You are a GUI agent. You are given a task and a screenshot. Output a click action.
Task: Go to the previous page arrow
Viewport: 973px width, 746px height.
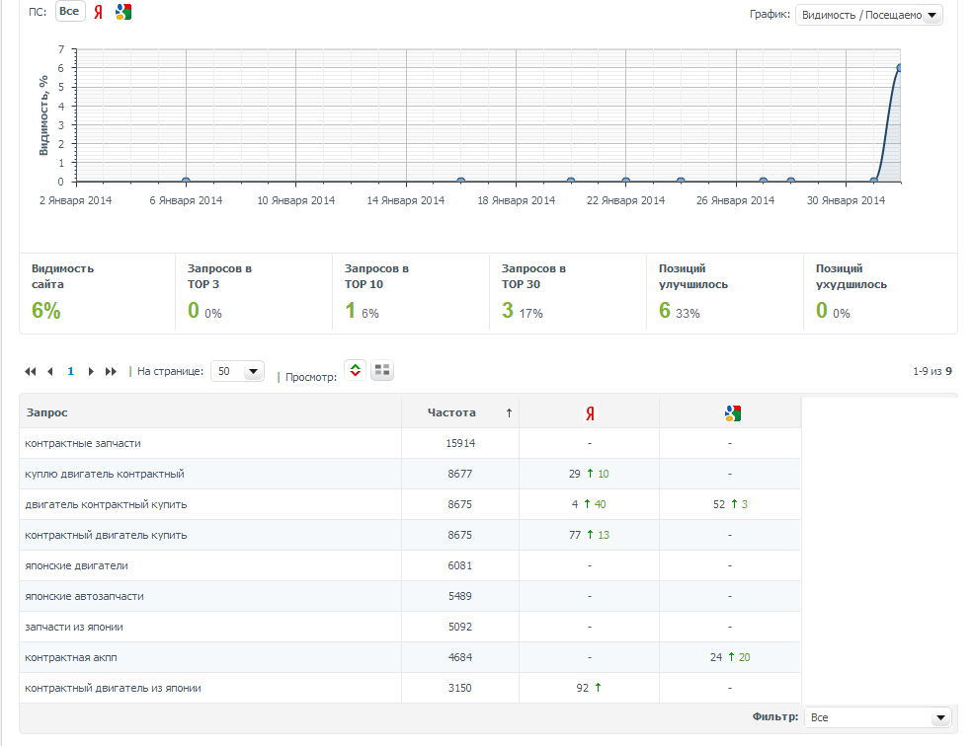point(50,371)
